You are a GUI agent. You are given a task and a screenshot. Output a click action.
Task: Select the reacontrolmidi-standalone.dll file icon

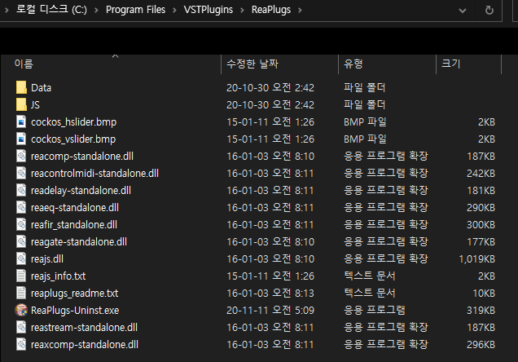[21, 173]
